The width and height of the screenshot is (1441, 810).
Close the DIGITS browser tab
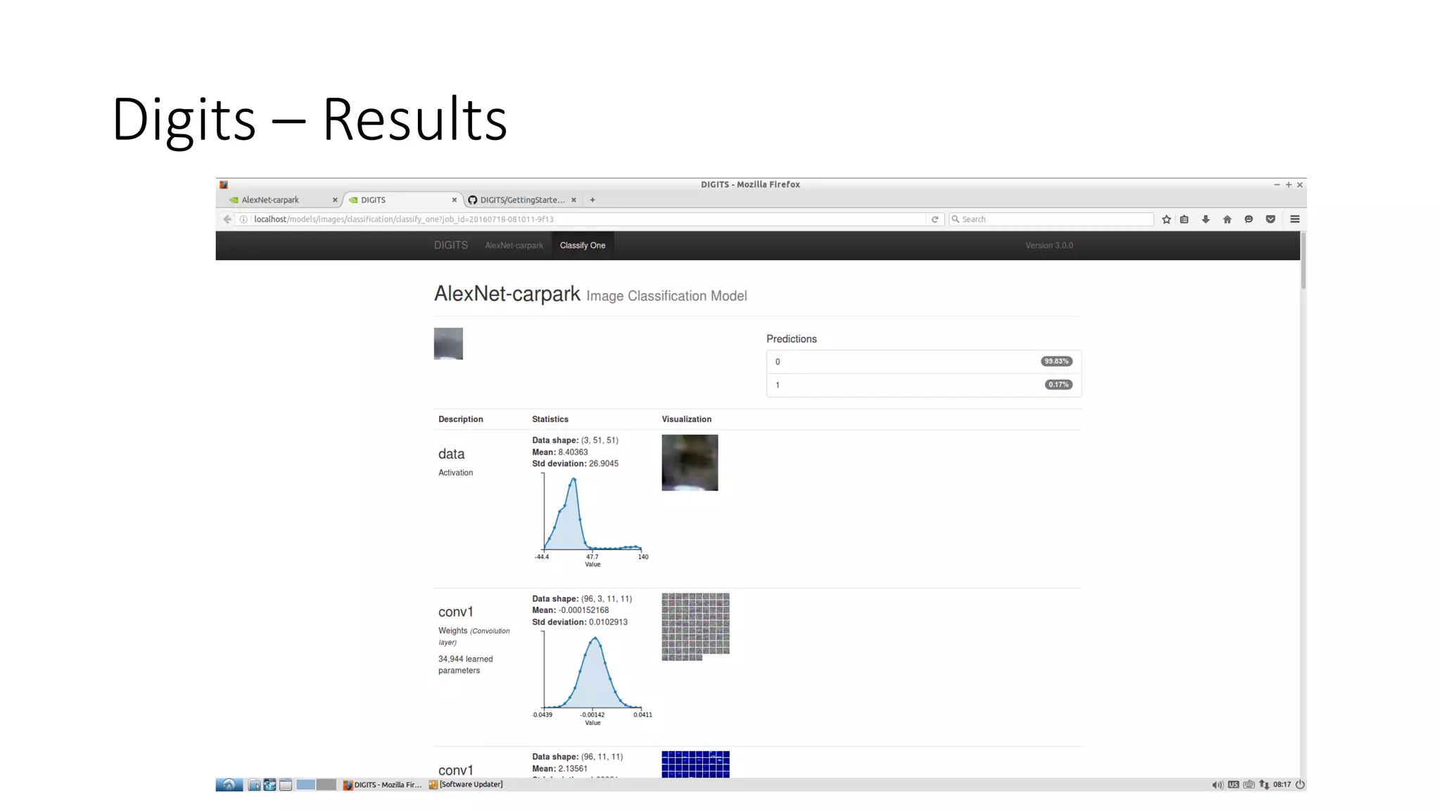pyautogui.click(x=454, y=200)
